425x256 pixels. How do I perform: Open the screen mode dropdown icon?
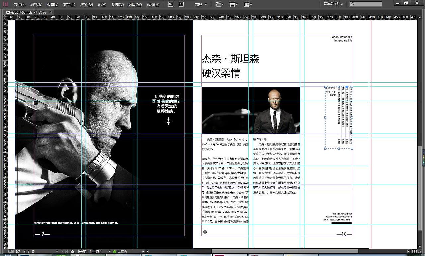tap(234, 4)
